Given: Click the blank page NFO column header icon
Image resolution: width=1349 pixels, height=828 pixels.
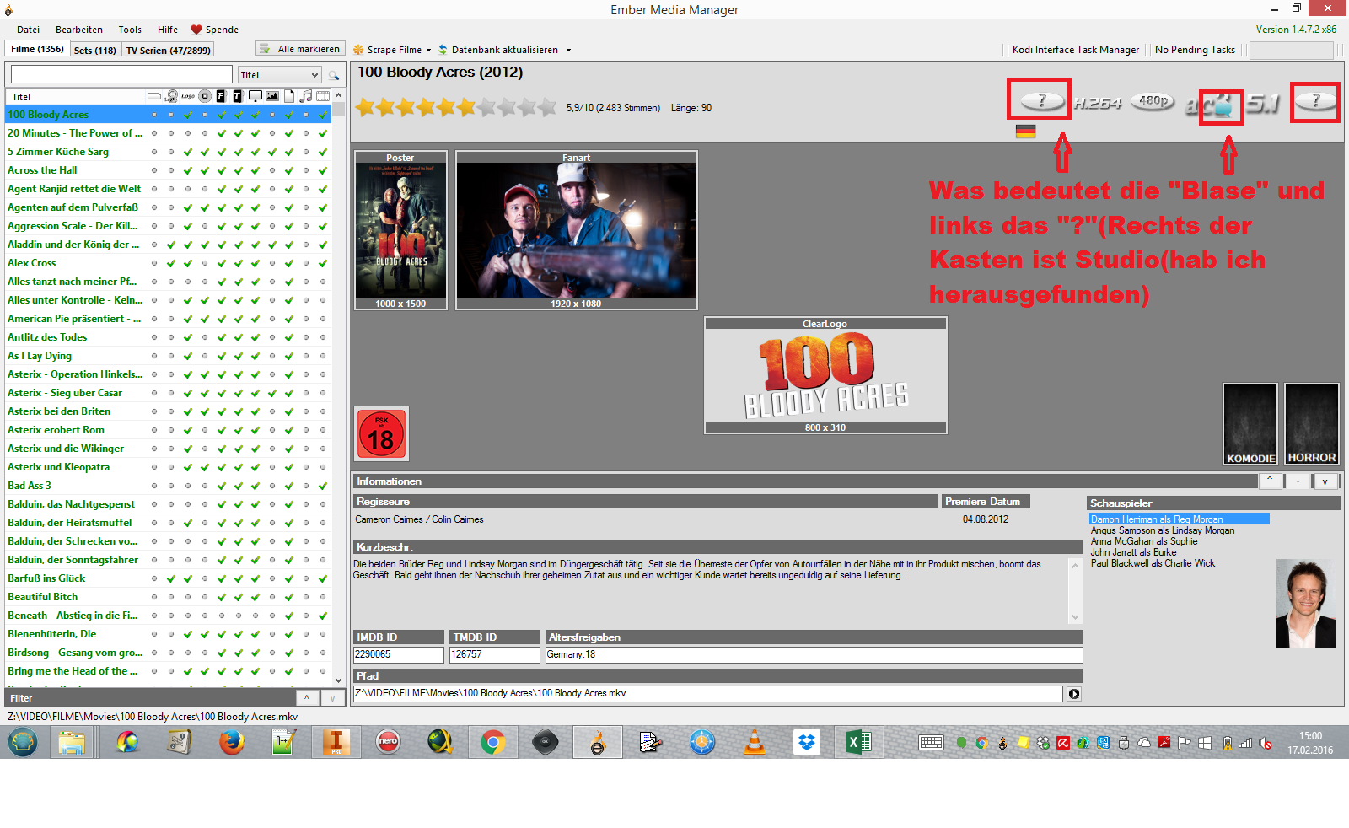Looking at the screenshot, I should click(x=289, y=96).
